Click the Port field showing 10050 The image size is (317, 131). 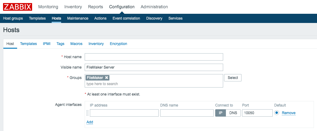[x=257, y=113]
